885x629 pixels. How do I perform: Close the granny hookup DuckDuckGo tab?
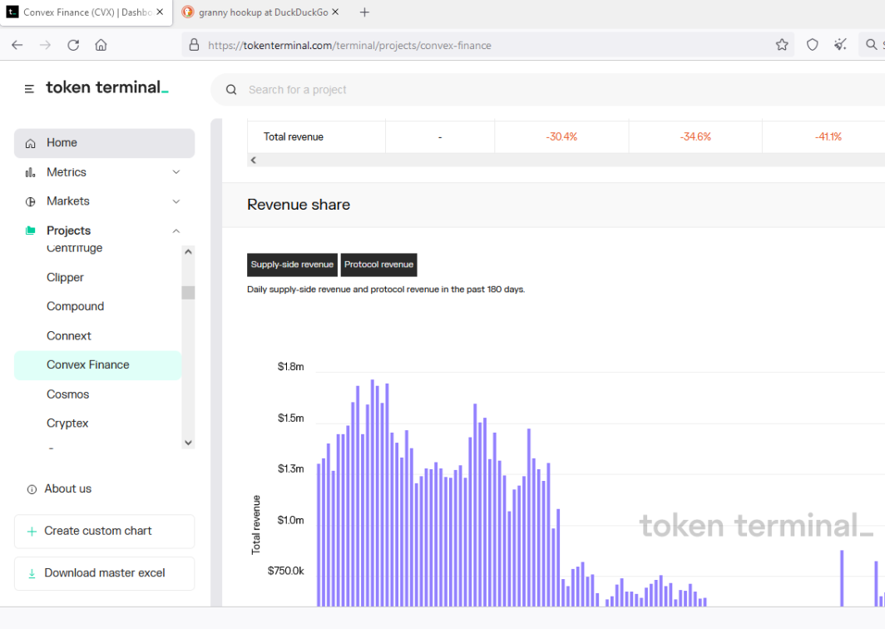(335, 12)
